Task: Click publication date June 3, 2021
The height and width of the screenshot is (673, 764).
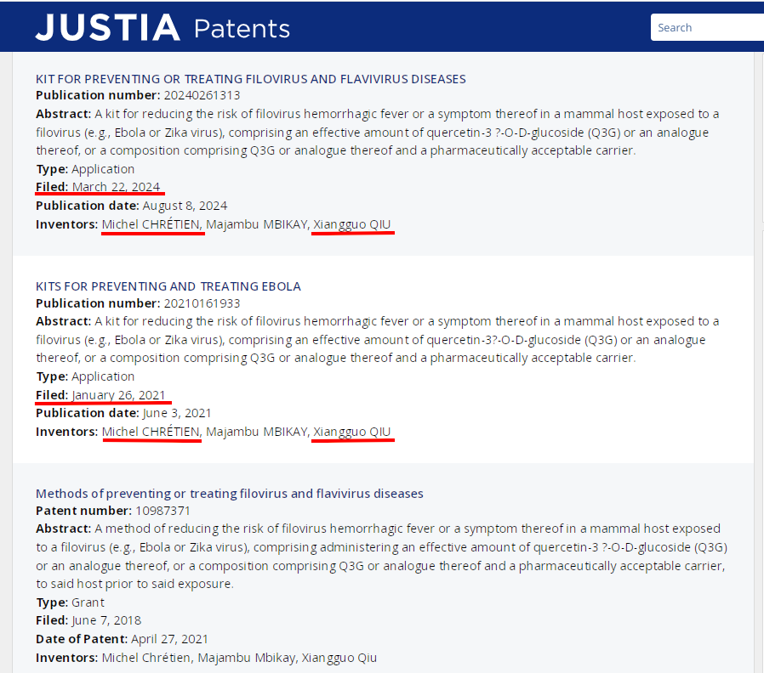Action: [177, 413]
